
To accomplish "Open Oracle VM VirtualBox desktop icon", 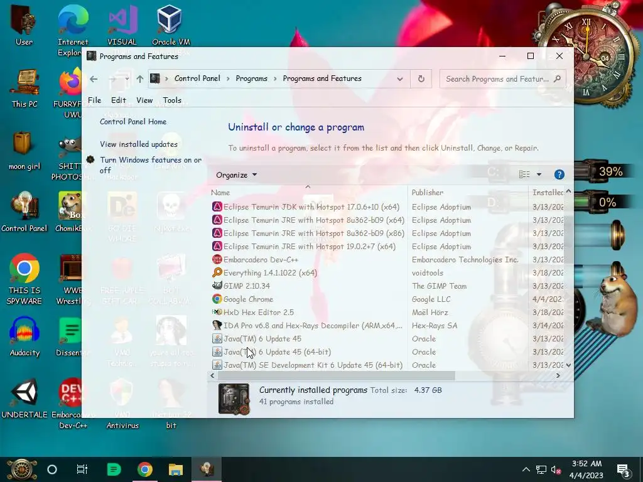I will pyautogui.click(x=171, y=25).
